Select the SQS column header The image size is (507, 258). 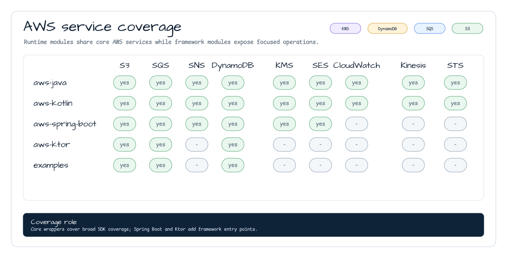161,65
